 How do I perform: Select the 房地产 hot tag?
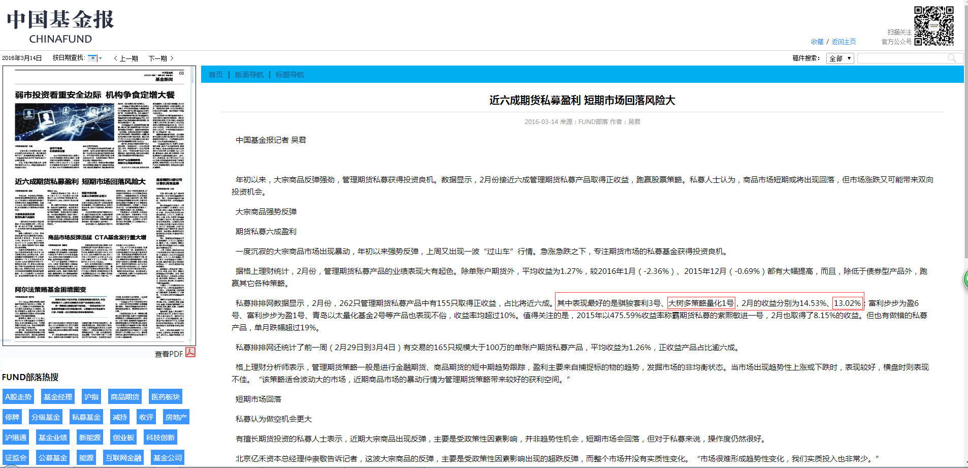point(176,417)
